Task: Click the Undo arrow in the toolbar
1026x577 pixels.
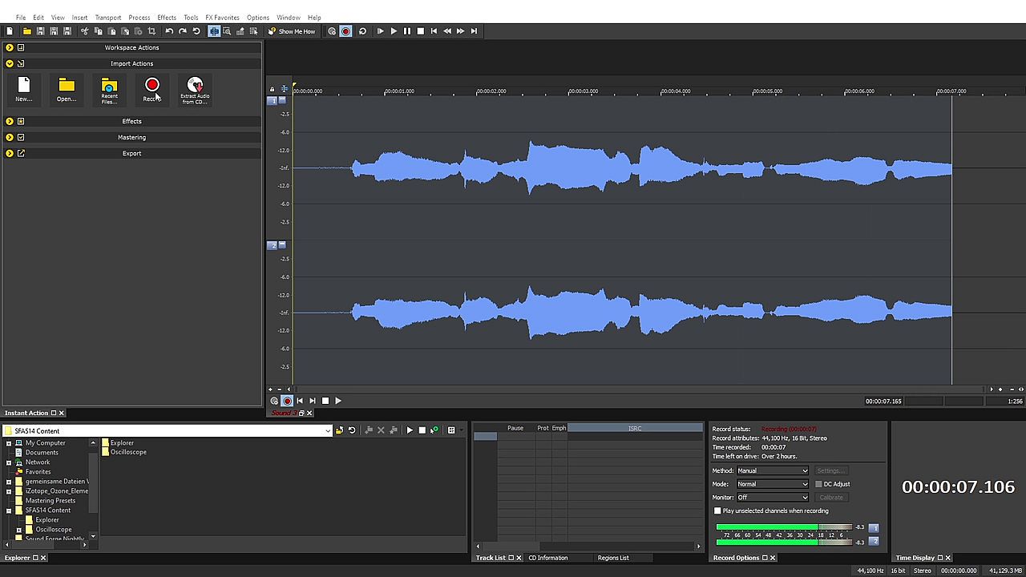Action: coord(169,31)
